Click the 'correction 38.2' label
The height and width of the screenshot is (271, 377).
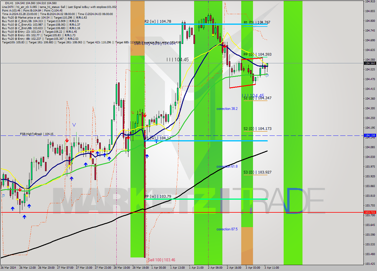pyautogui.click(x=227, y=109)
